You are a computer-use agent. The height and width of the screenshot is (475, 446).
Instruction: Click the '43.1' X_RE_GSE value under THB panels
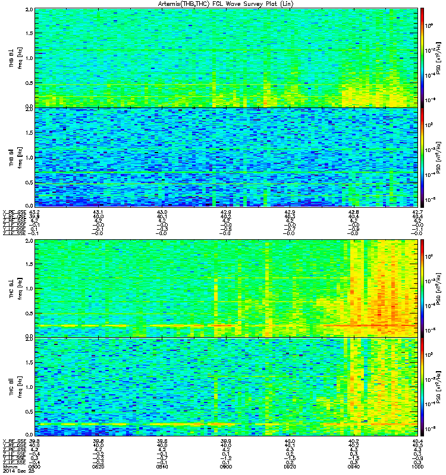click(98, 212)
